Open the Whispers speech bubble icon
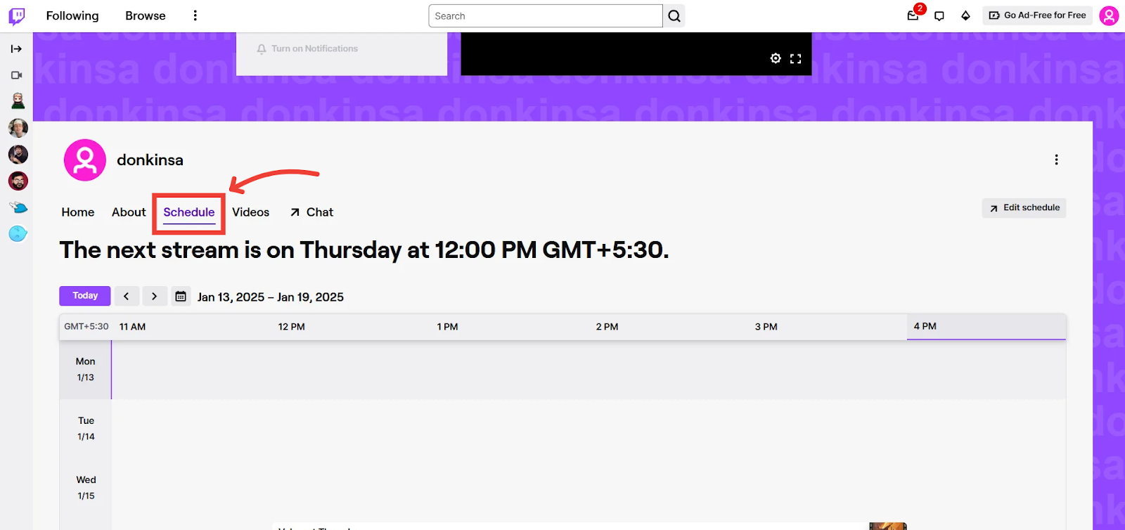 coord(939,16)
